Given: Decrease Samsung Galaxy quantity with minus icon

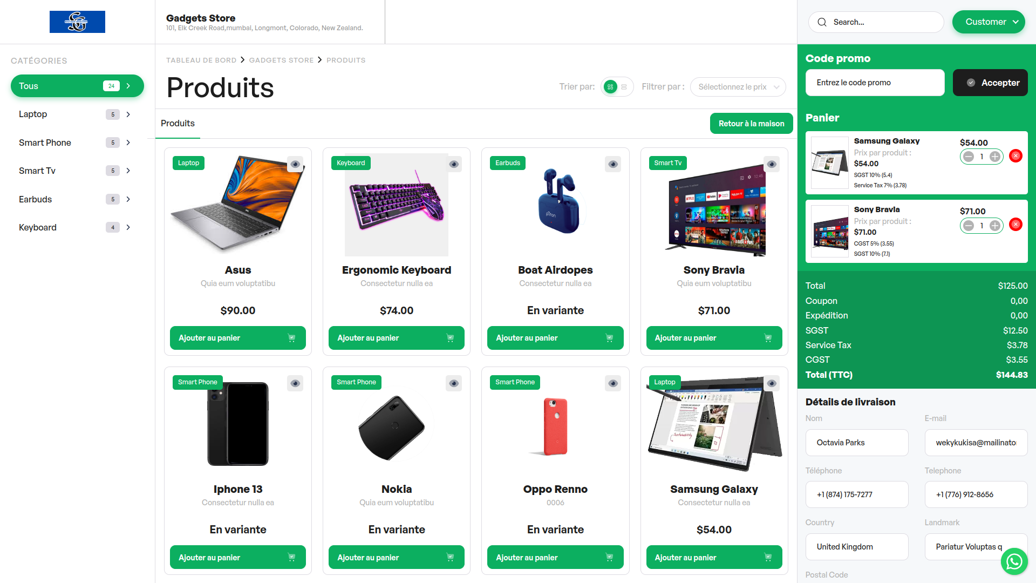Looking at the screenshot, I should coord(969,157).
